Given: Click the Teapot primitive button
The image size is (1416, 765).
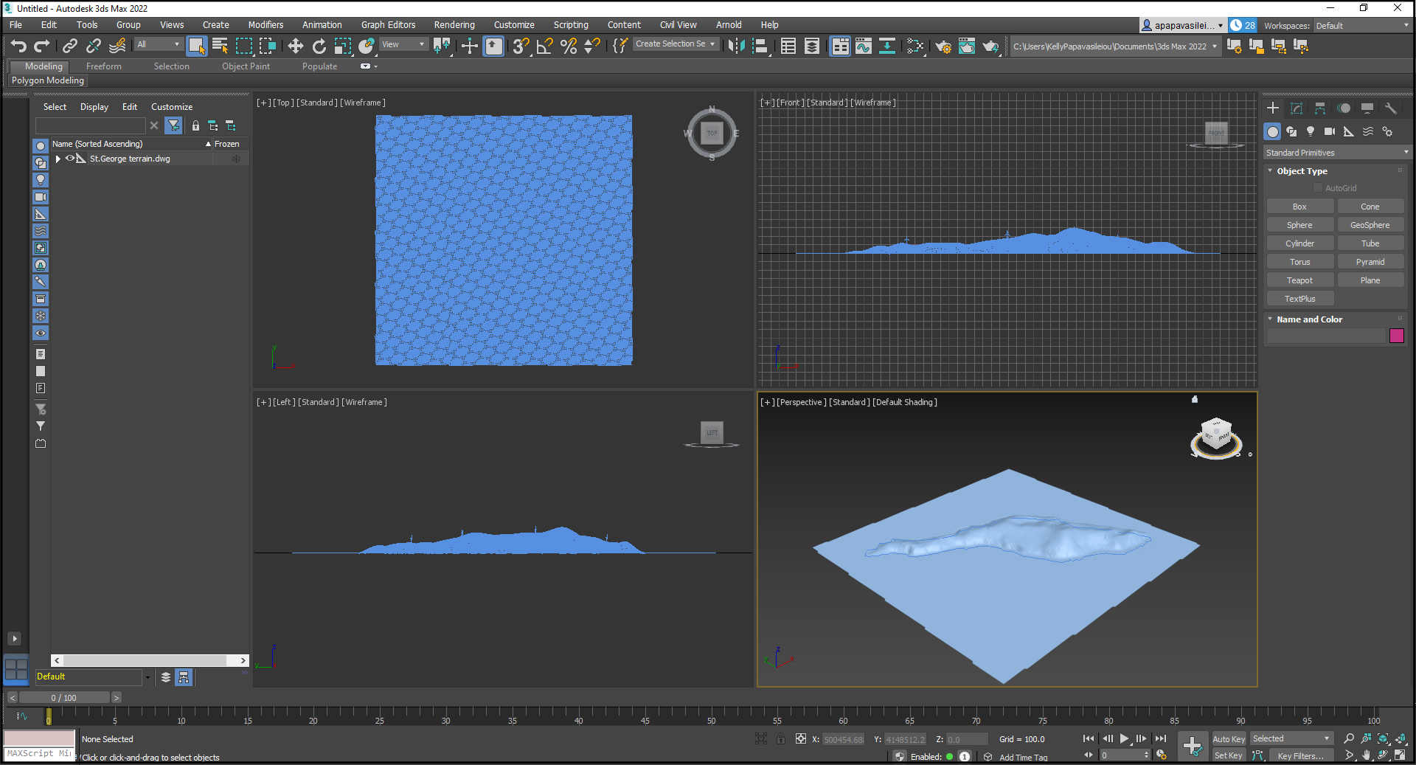Looking at the screenshot, I should pyautogui.click(x=1299, y=280).
